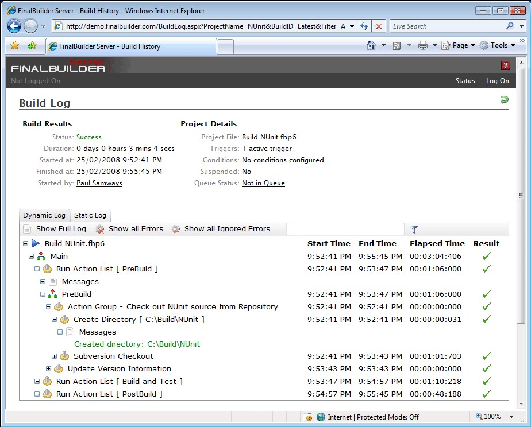Click the log filter text field
531x427 pixels.
345,229
